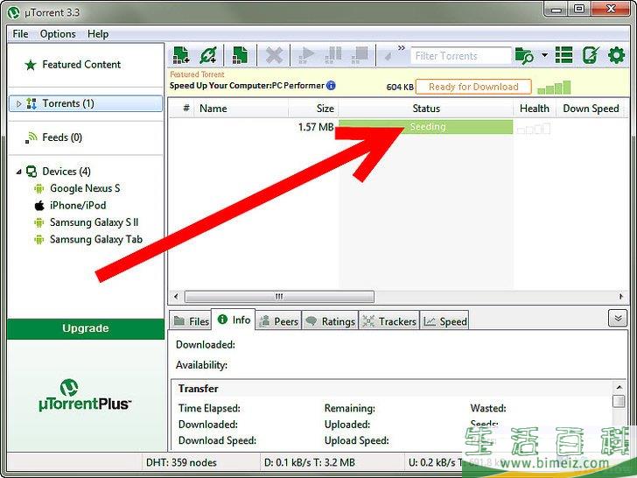The height and width of the screenshot is (478, 637).
Task: Switch to the Trackers tab
Action: 389,320
